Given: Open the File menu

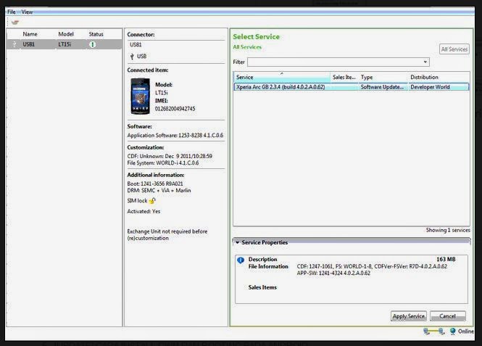Looking at the screenshot, I should [x=12, y=12].
